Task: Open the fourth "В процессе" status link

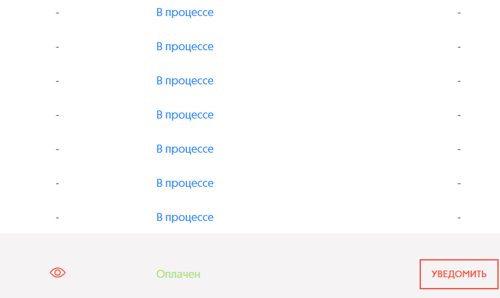Action: [185, 115]
